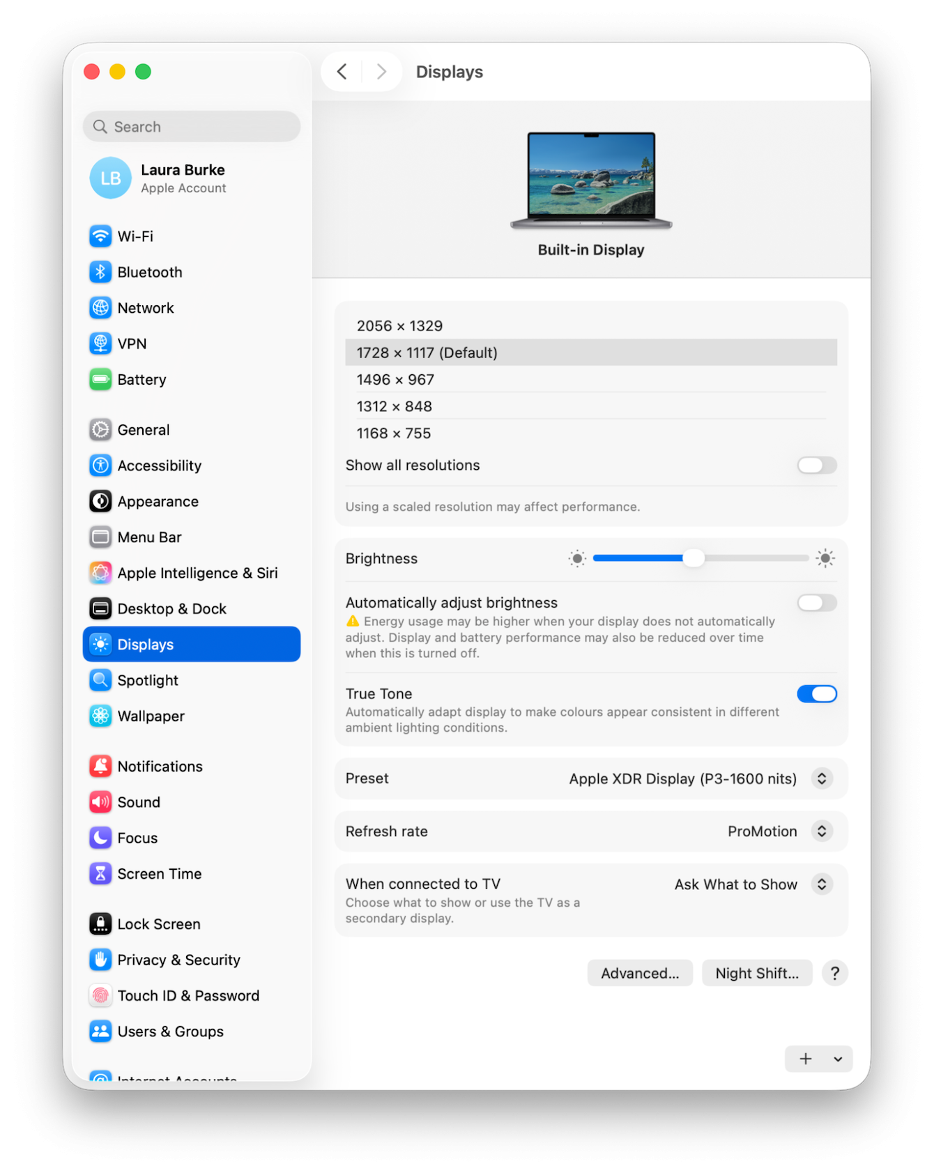Open Wi-Fi settings icon in sidebar
This screenshot has width=934, height=1173.
[x=100, y=236]
